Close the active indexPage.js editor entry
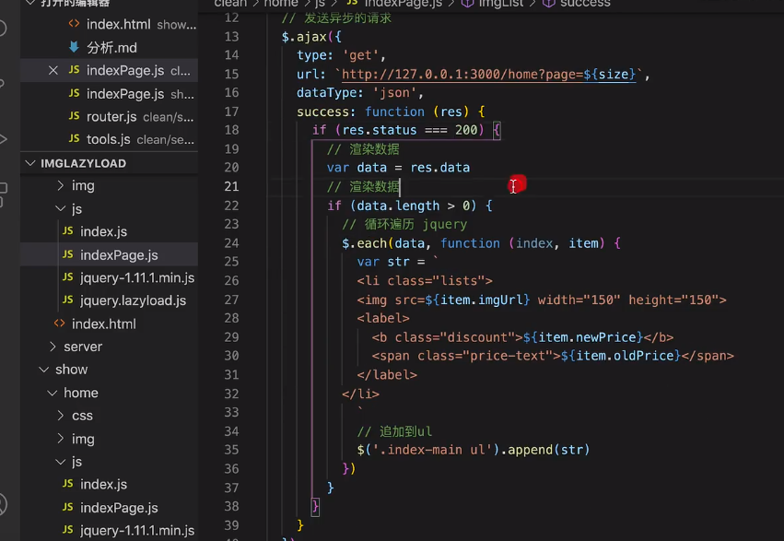 (53, 70)
